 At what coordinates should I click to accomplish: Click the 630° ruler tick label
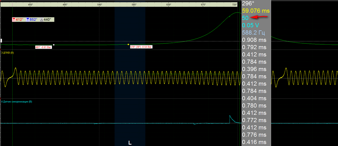[x=169, y=4]
